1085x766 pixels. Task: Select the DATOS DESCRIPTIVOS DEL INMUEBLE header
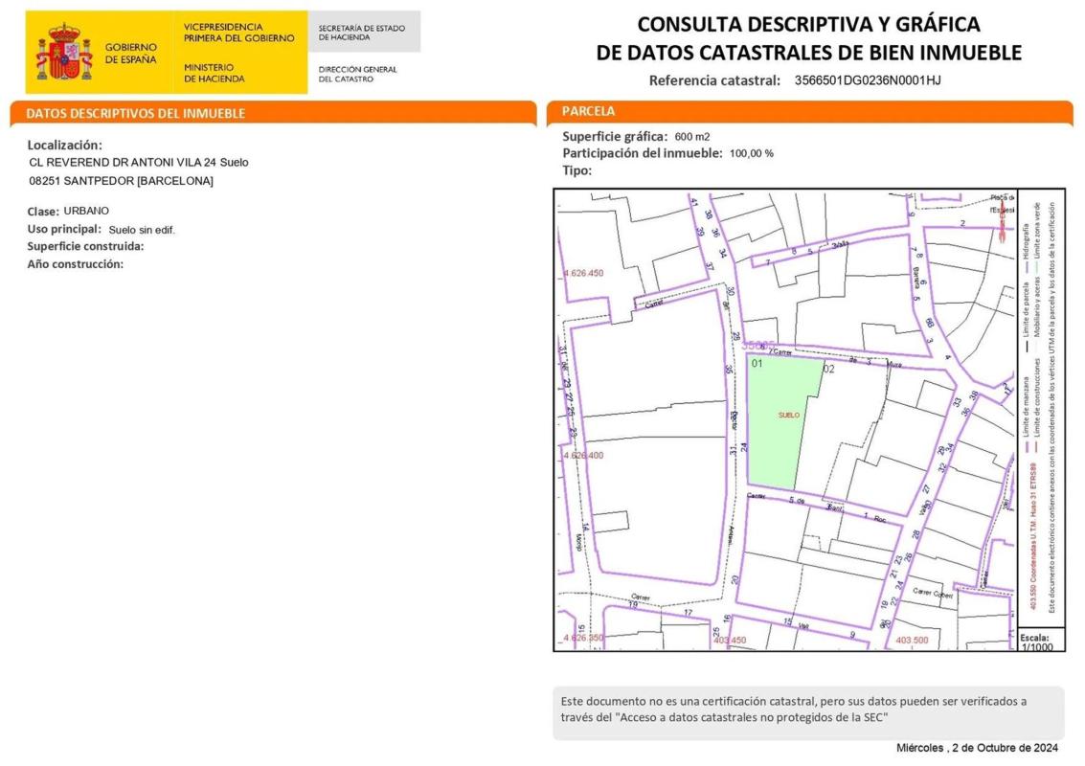[x=136, y=113]
